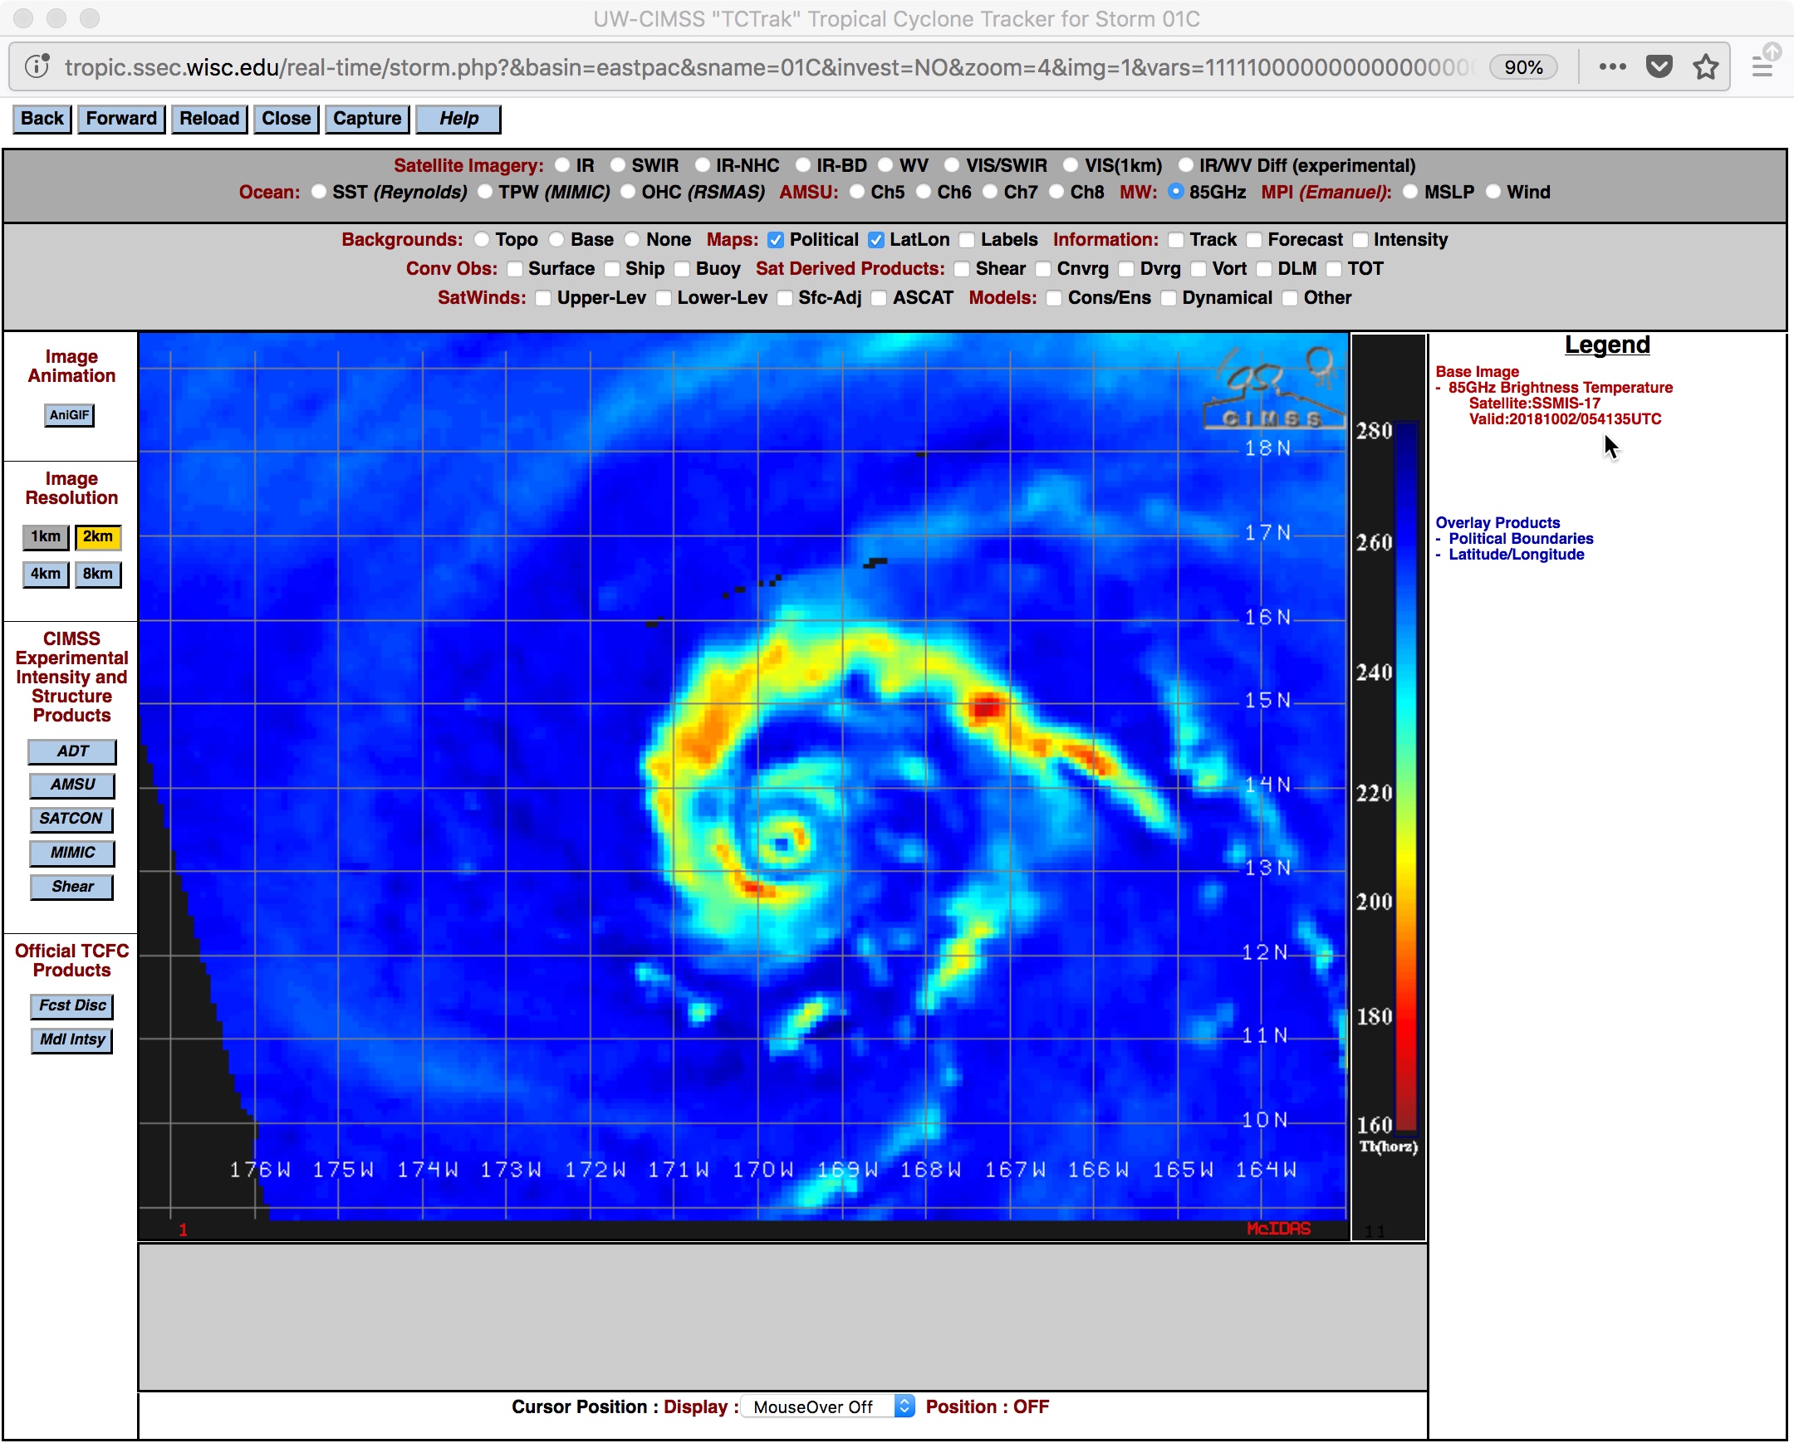The image size is (1794, 1443).
Task: Select the IR-NHC imagery option
Action: (x=703, y=165)
